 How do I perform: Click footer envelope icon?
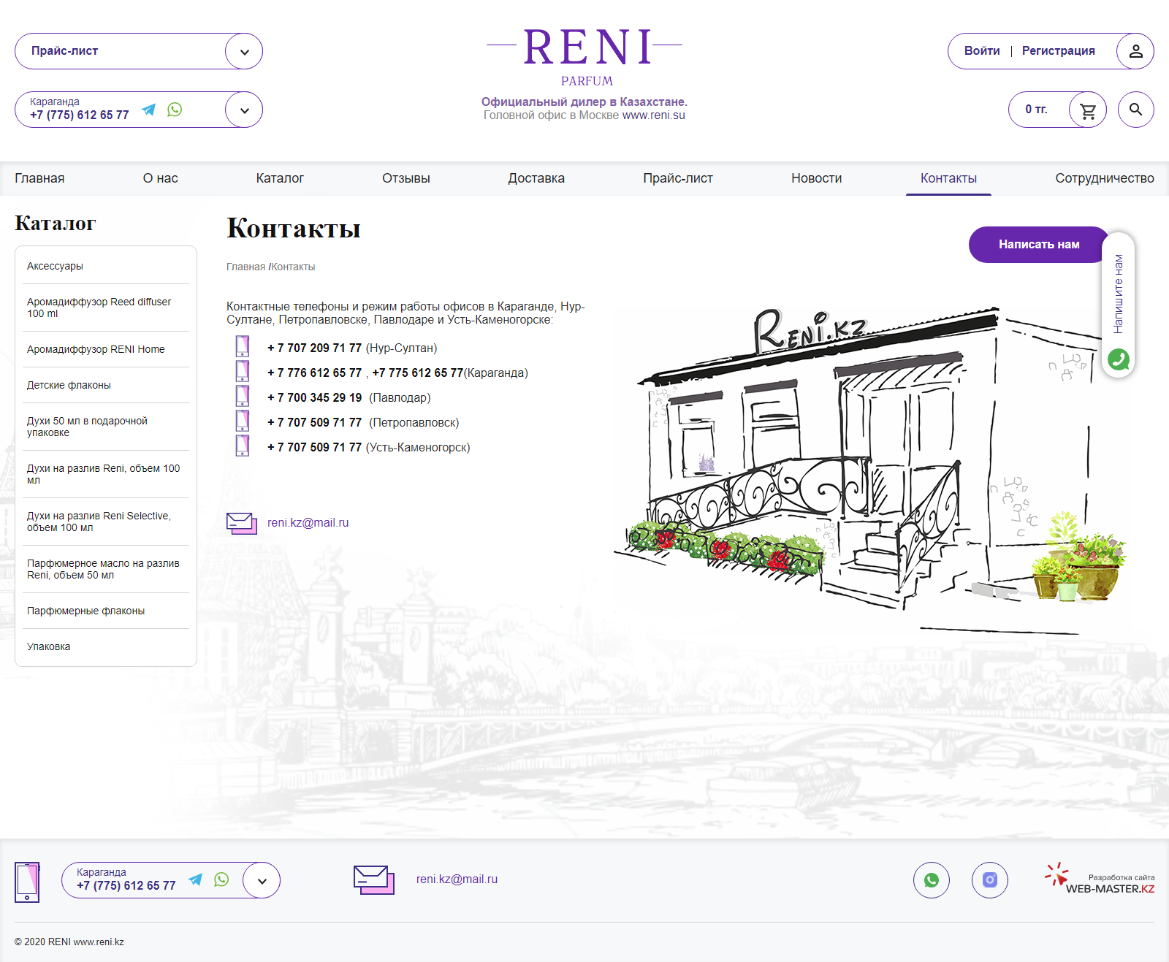pos(374,879)
